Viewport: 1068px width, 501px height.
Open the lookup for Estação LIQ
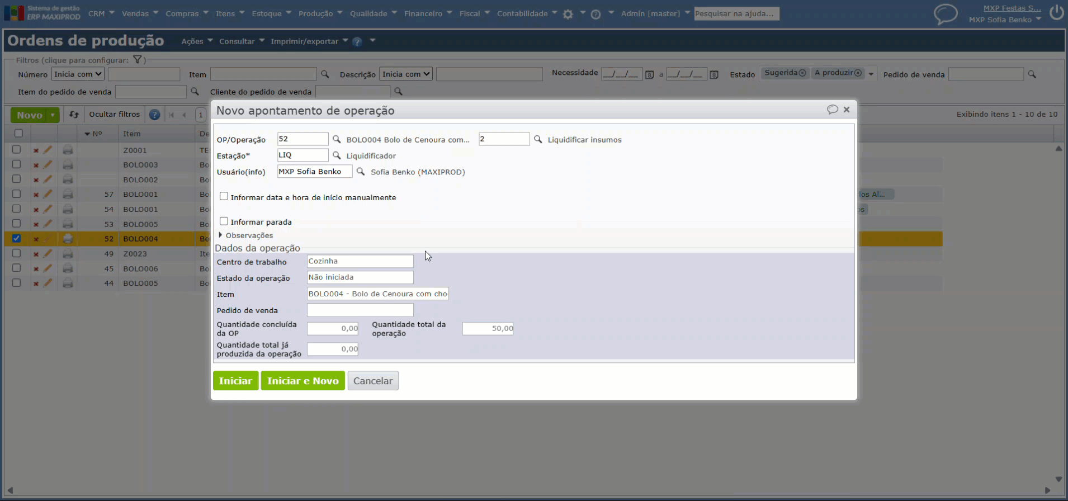(337, 155)
